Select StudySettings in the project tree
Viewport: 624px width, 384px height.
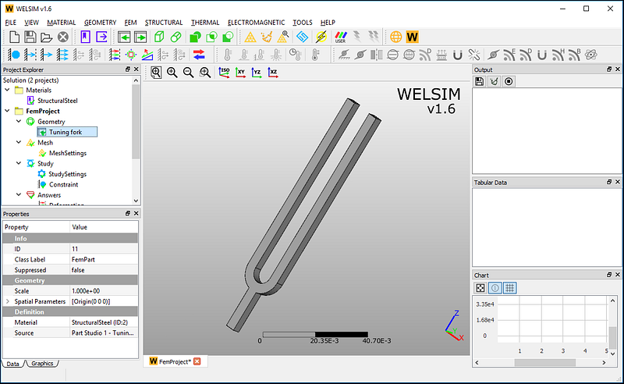67,174
